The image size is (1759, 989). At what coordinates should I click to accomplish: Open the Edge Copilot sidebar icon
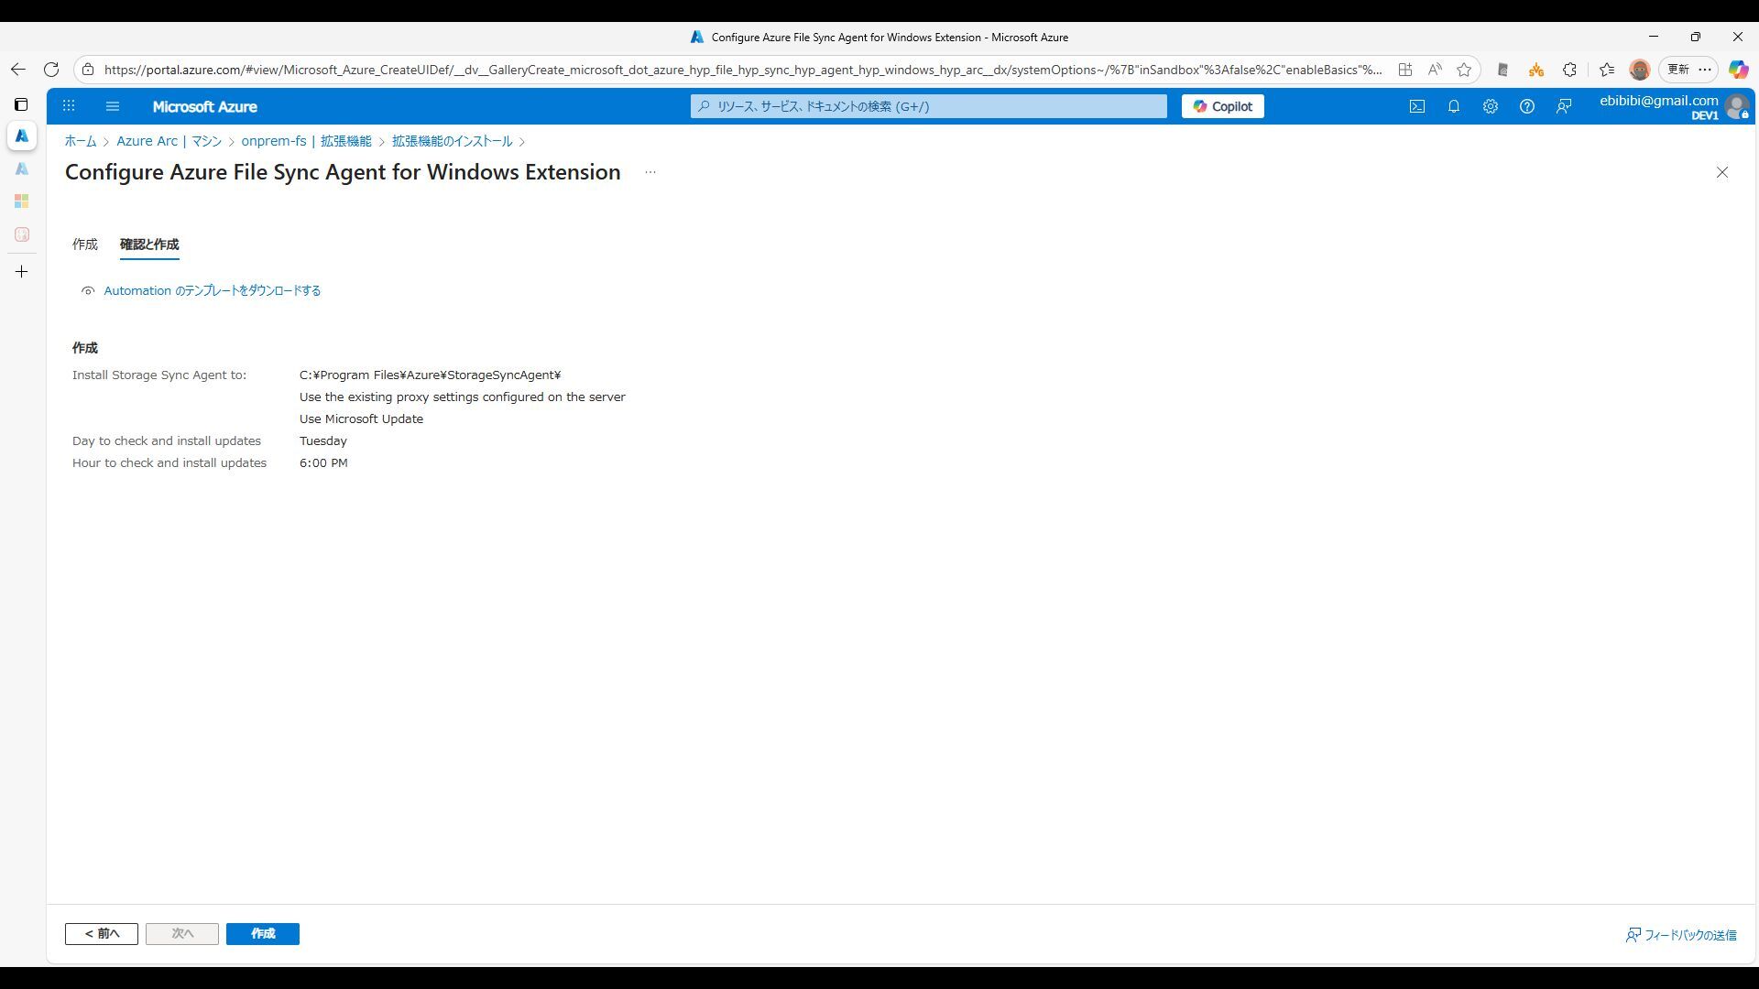click(1738, 70)
